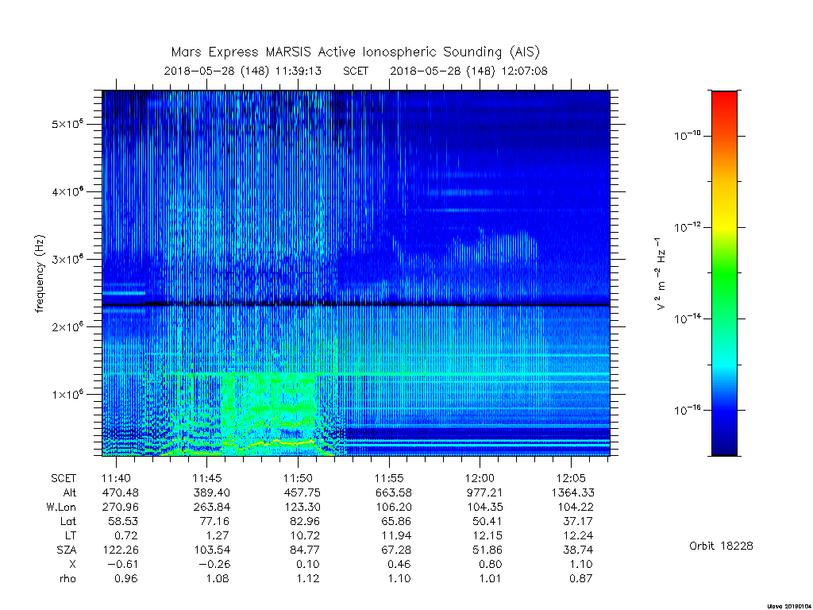Click the SCET time value 12:00
The image size is (813, 610).
tap(480, 477)
